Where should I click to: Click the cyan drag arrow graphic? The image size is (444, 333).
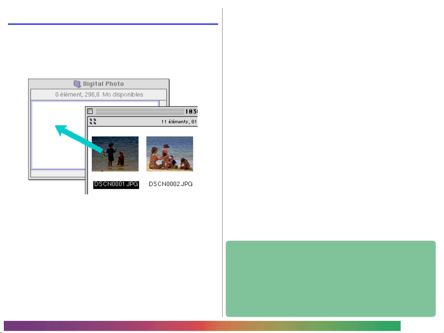(x=79, y=139)
